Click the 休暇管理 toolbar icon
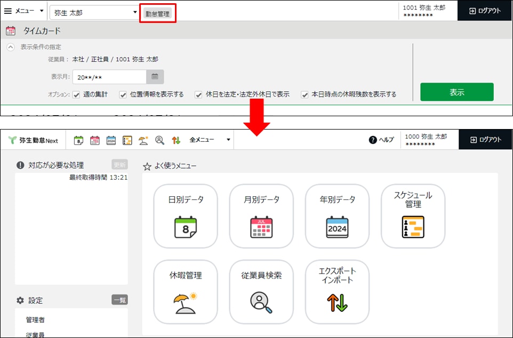 (x=143, y=140)
